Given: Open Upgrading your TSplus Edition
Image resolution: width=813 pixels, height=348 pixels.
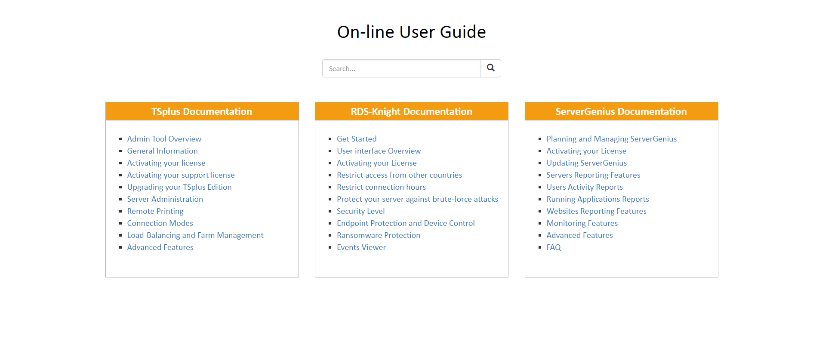Looking at the screenshot, I should coord(179,187).
